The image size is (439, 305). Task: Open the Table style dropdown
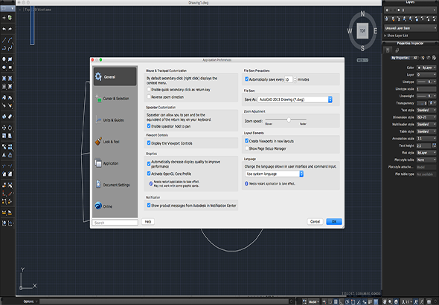click(x=426, y=131)
